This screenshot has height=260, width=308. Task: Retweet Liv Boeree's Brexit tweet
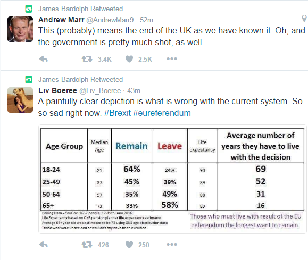(x=87, y=245)
